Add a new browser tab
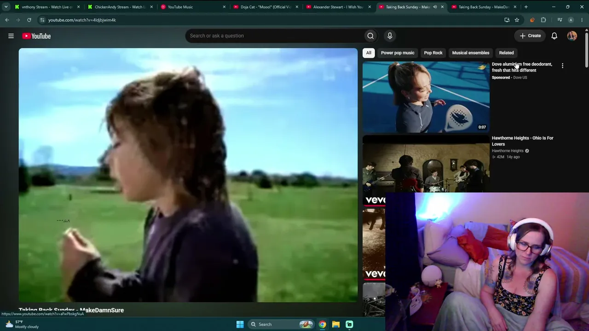The image size is (589, 331). click(526, 7)
